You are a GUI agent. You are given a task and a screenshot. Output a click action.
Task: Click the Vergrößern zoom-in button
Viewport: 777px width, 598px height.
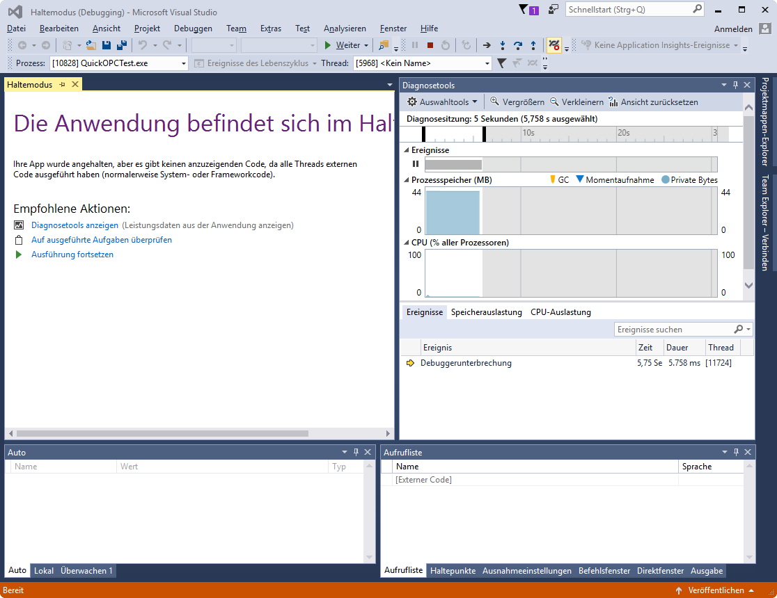[517, 102]
